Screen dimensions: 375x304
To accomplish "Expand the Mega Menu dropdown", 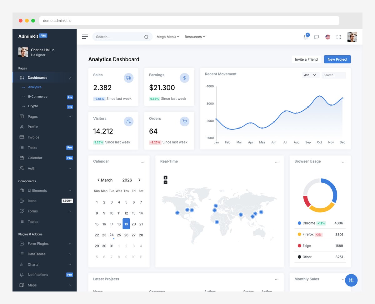I will [x=167, y=37].
